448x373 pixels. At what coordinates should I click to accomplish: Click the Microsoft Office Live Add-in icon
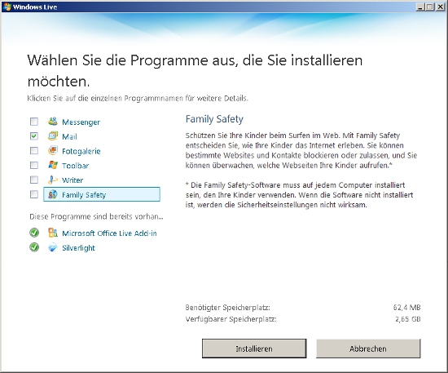click(x=53, y=233)
